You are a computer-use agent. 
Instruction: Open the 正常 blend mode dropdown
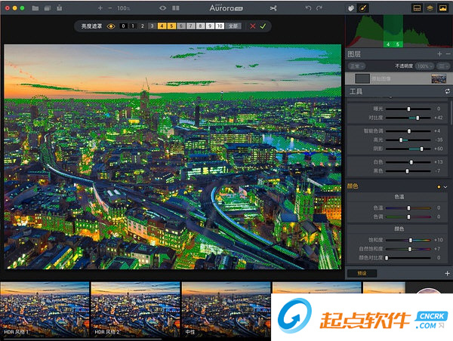click(x=356, y=66)
